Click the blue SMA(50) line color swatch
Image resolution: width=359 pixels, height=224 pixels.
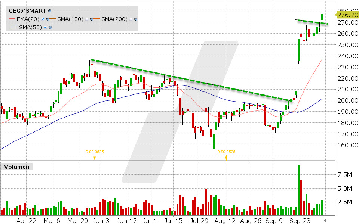pyautogui.click(x=15, y=27)
